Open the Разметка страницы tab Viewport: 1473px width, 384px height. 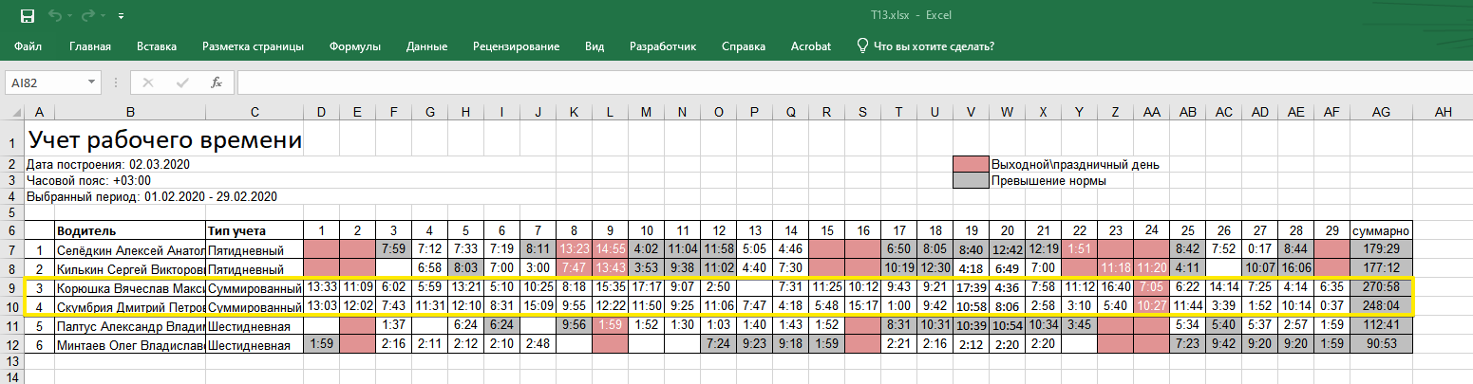pyautogui.click(x=253, y=46)
